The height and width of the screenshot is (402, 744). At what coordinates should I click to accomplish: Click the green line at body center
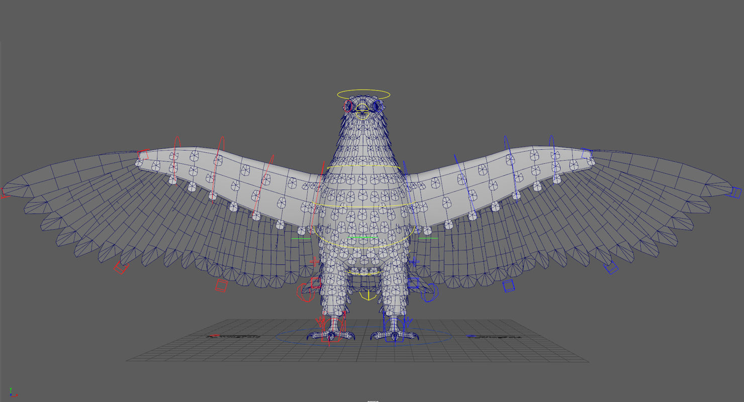click(x=362, y=237)
